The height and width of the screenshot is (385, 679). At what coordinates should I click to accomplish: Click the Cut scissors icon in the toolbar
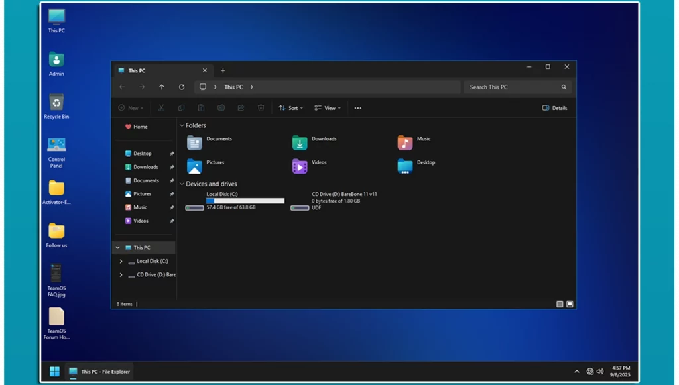coord(161,108)
